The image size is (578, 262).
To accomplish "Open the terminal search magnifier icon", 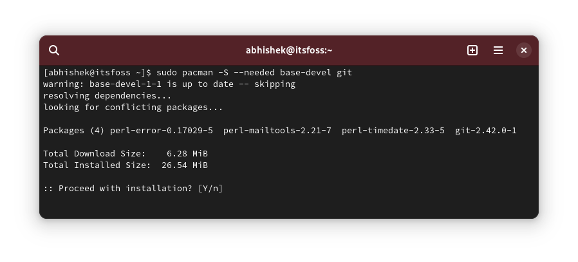I will tap(54, 50).
